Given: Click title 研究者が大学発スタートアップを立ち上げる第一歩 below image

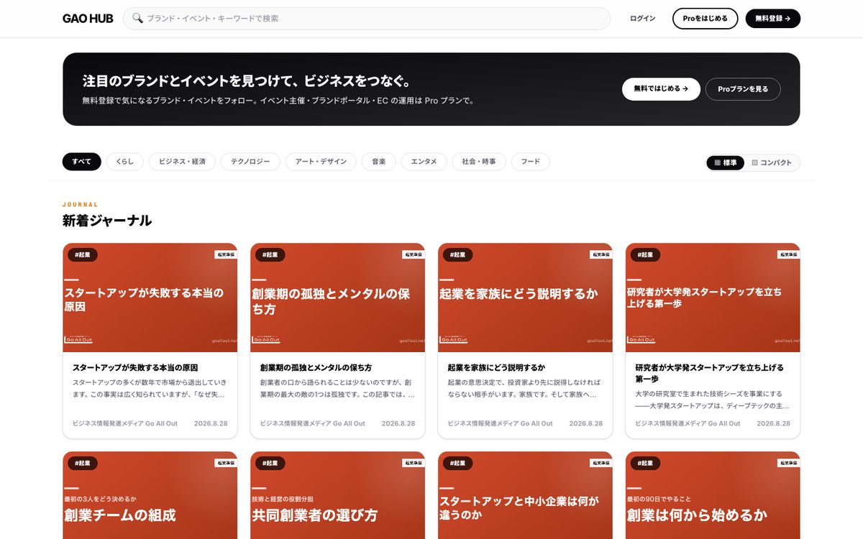Looking at the screenshot, I should click(710, 373).
